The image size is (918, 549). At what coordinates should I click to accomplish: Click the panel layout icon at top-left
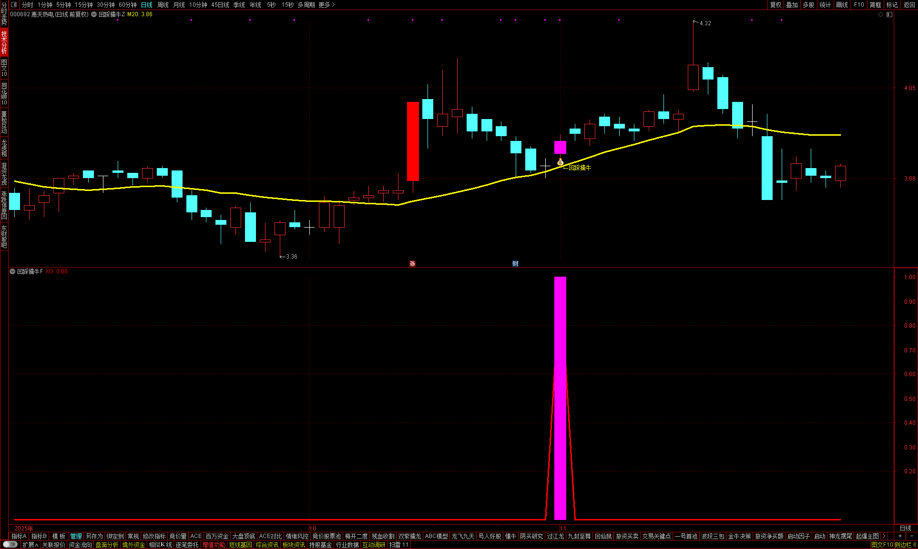click(x=14, y=5)
